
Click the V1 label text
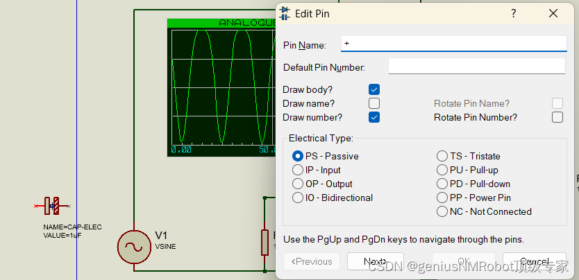161,236
